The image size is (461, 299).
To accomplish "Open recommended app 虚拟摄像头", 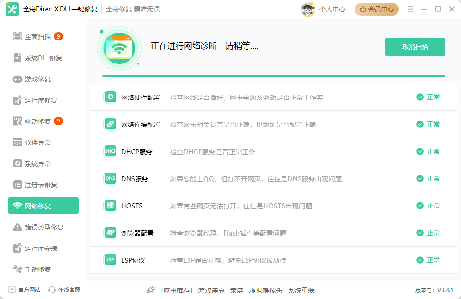I will click(x=266, y=290).
